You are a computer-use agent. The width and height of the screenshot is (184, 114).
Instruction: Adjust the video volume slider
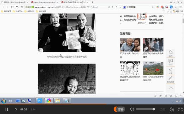pos(145,109)
